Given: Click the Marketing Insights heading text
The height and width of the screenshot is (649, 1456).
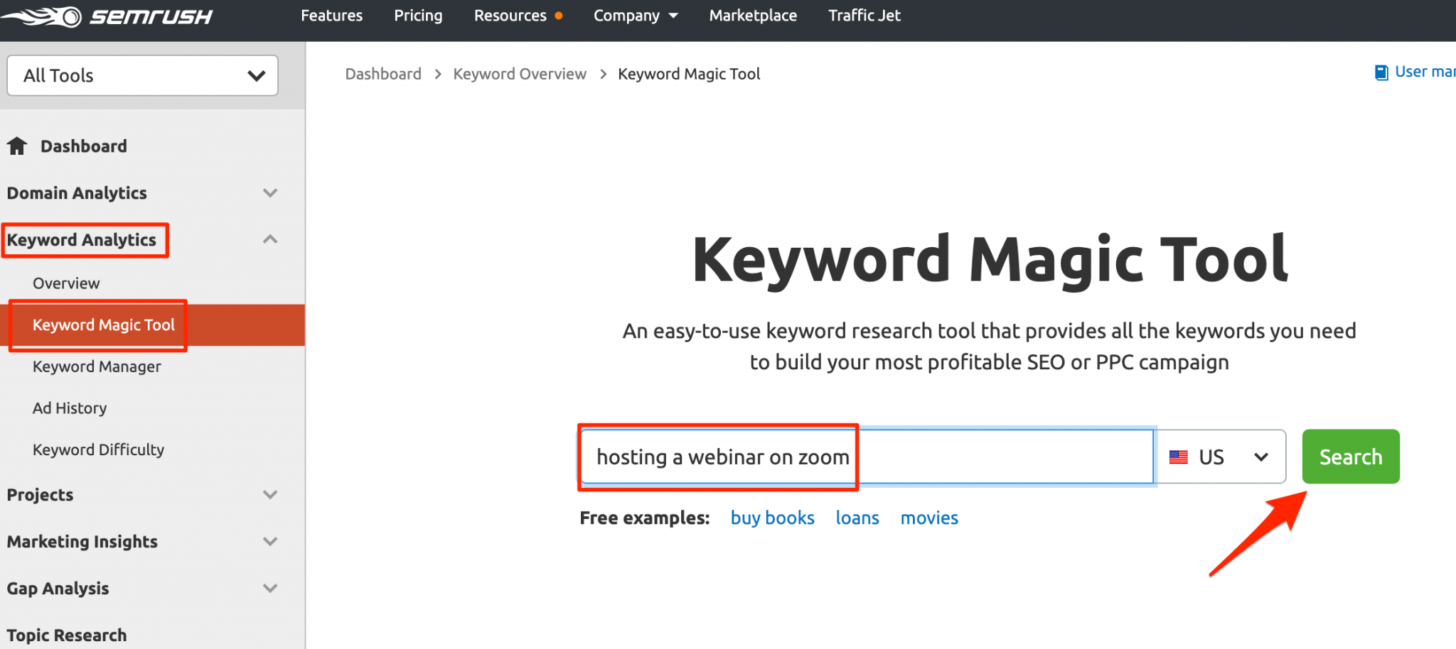Looking at the screenshot, I should pos(82,542).
